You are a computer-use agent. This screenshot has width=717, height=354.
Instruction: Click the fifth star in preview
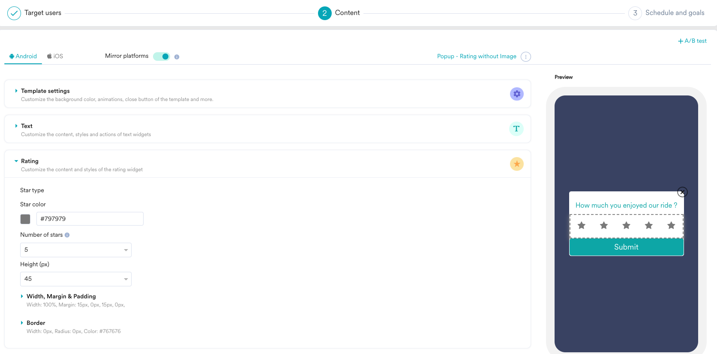(x=671, y=225)
